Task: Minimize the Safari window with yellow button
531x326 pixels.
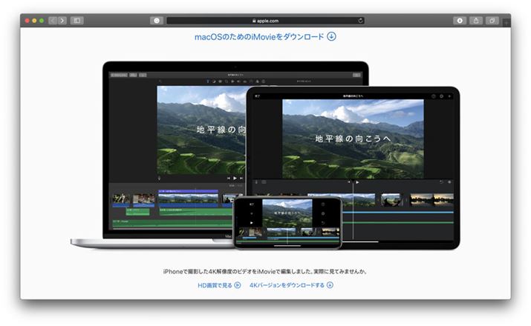Action: click(34, 21)
